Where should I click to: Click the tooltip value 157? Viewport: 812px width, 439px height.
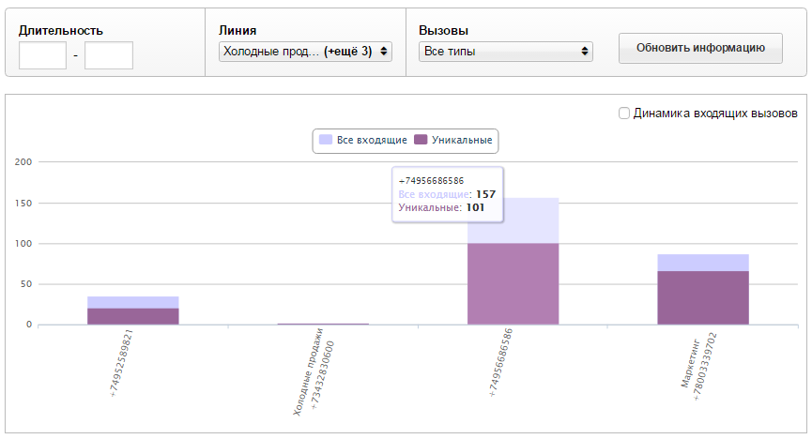pos(485,194)
